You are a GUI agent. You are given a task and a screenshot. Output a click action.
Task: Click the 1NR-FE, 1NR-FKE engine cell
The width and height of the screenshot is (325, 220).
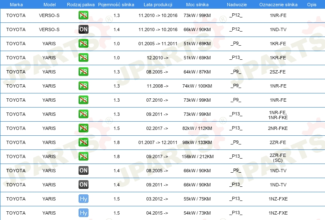[x=278, y=115]
